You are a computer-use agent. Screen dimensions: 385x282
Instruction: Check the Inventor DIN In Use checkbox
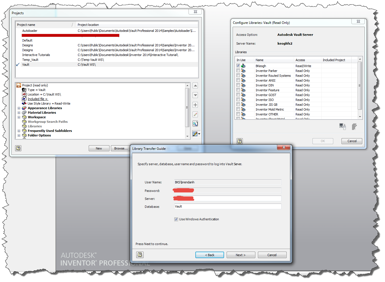238,85
